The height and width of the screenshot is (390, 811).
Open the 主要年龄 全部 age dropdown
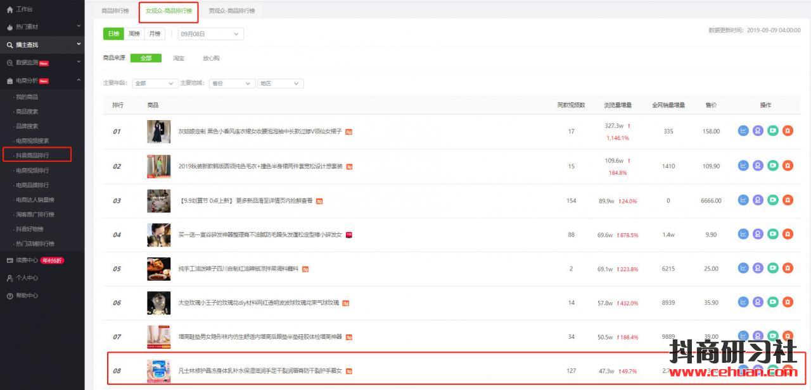point(155,83)
